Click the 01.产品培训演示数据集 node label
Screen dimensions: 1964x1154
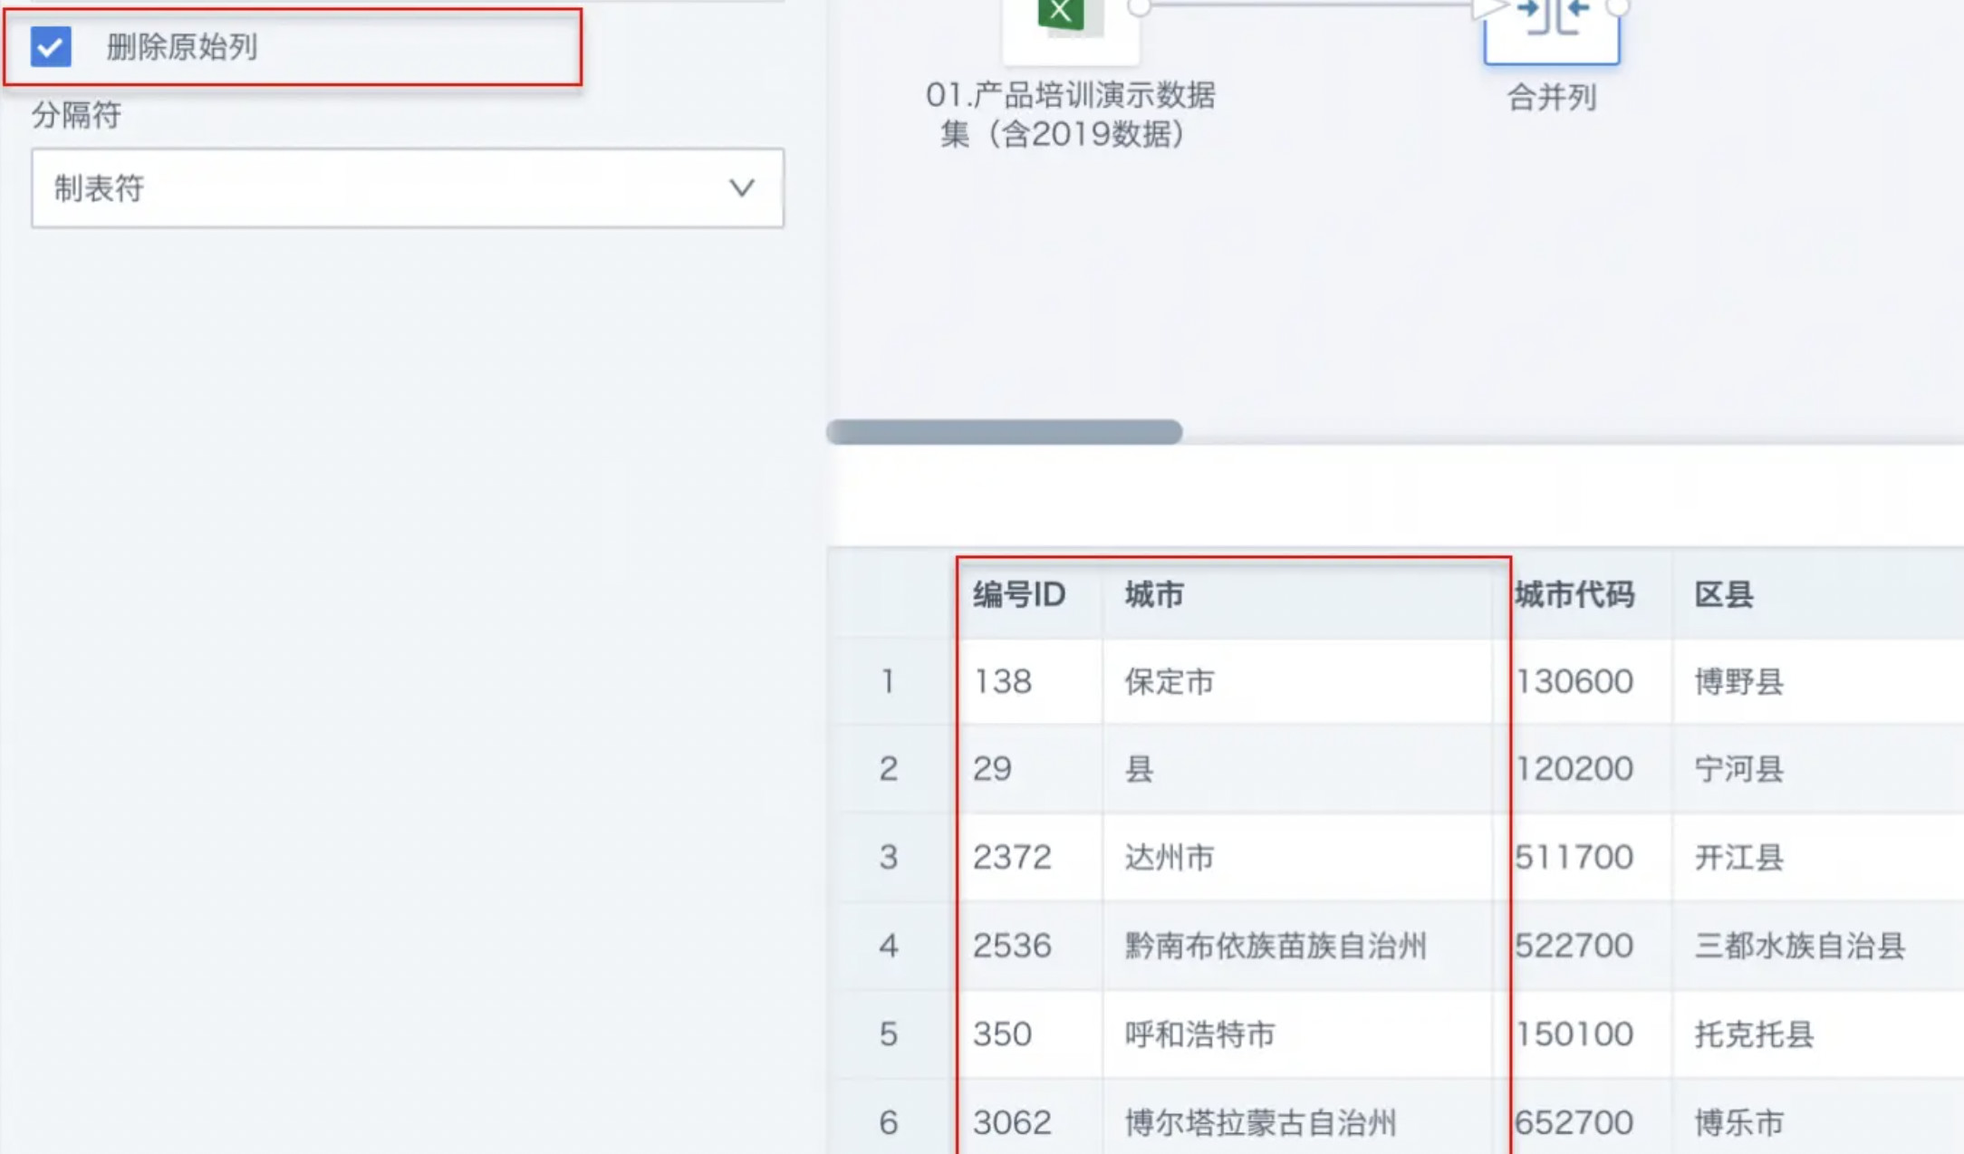1070,114
